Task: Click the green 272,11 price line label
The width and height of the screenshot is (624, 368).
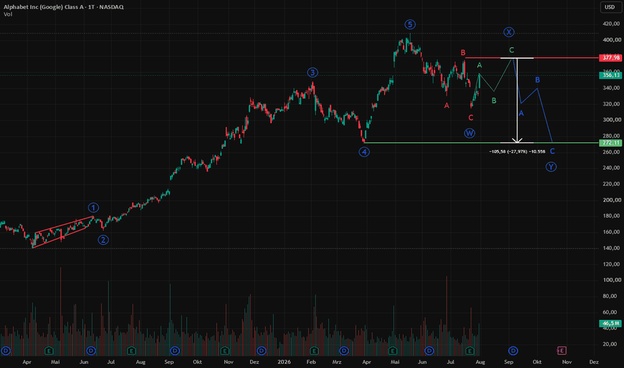Action: click(611, 143)
